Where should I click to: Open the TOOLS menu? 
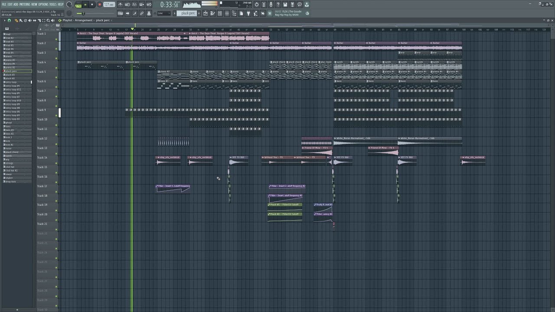click(x=53, y=4)
